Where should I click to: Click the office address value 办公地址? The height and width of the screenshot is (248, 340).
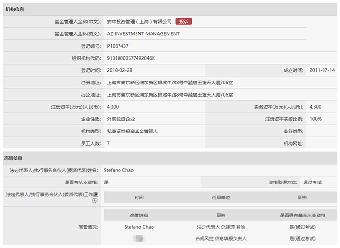(x=170, y=95)
